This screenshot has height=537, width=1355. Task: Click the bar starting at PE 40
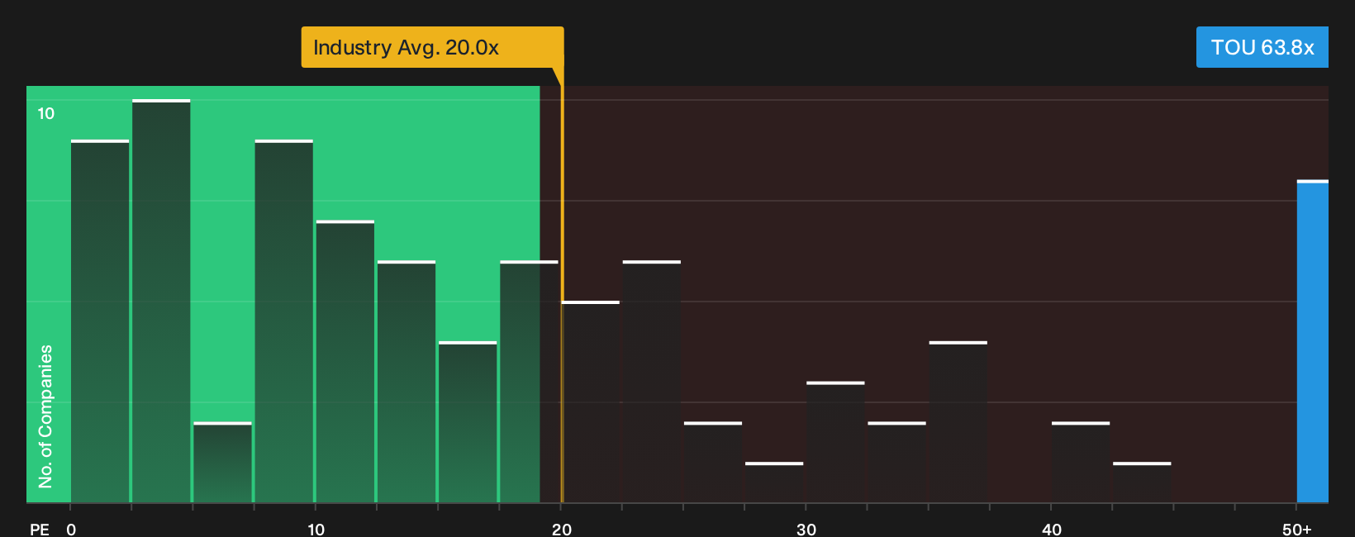tap(1081, 463)
